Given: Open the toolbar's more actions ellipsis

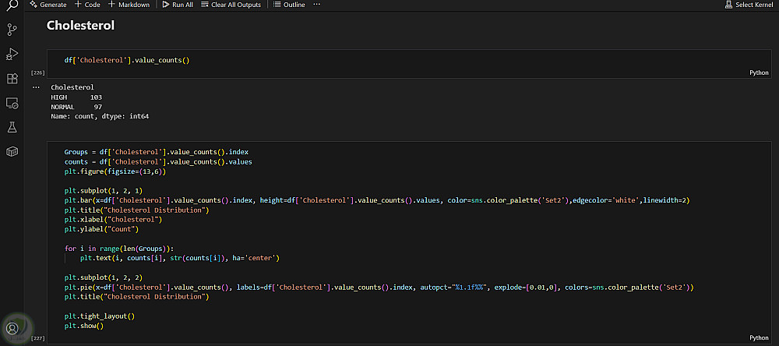Looking at the screenshot, I should 316,5.
